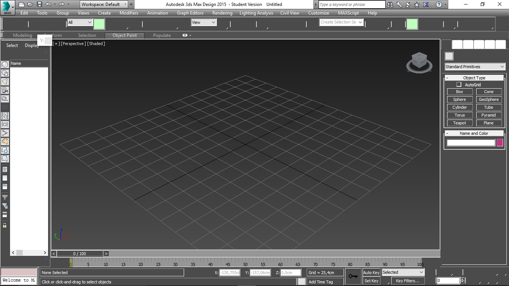The height and width of the screenshot is (286, 509).
Task: Redo the last undone operation
Action: click(61, 4)
